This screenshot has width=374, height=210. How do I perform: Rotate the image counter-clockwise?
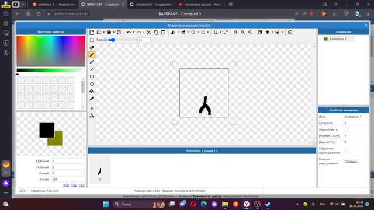(193, 33)
